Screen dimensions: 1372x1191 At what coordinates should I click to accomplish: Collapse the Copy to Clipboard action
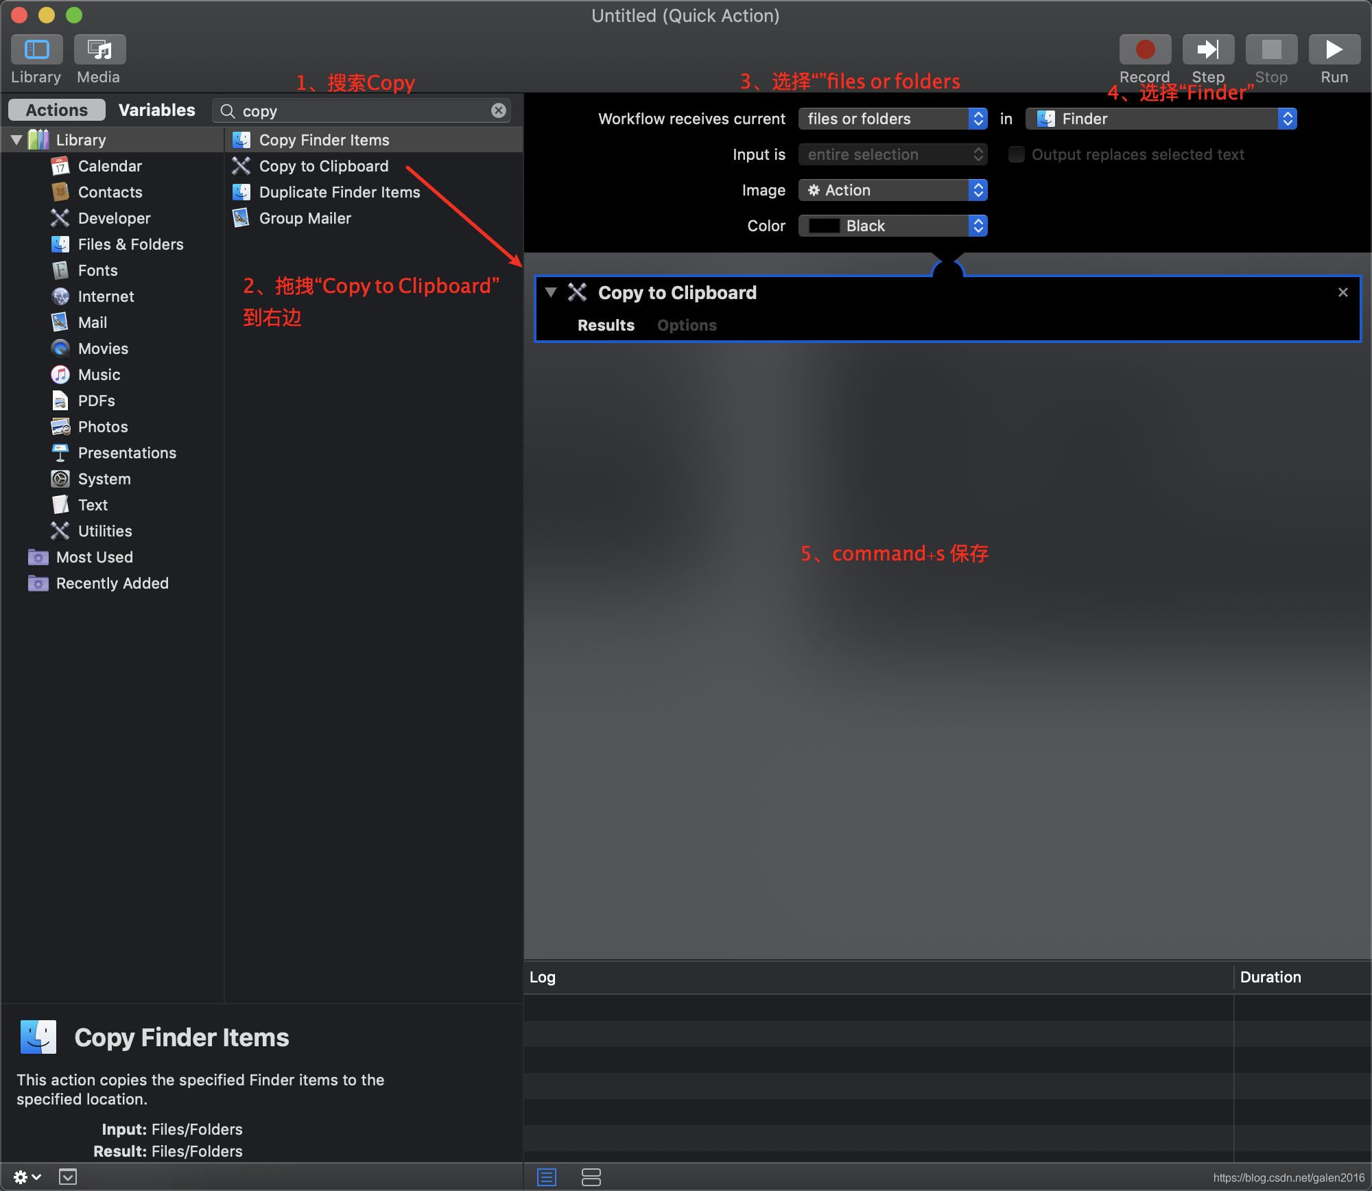(x=550, y=292)
